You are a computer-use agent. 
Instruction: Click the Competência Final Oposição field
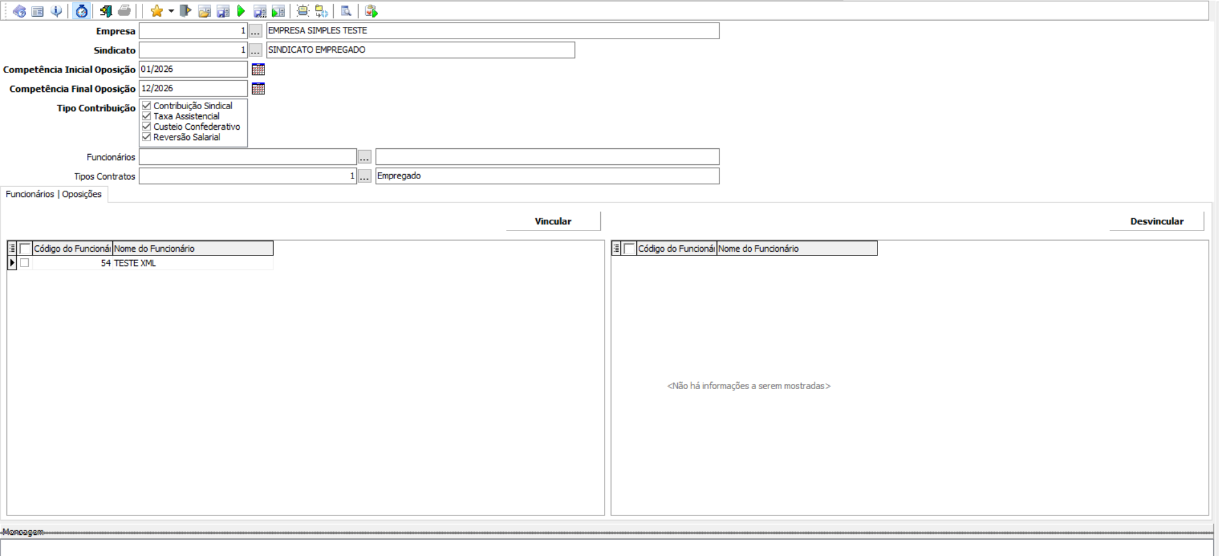pyautogui.click(x=193, y=89)
